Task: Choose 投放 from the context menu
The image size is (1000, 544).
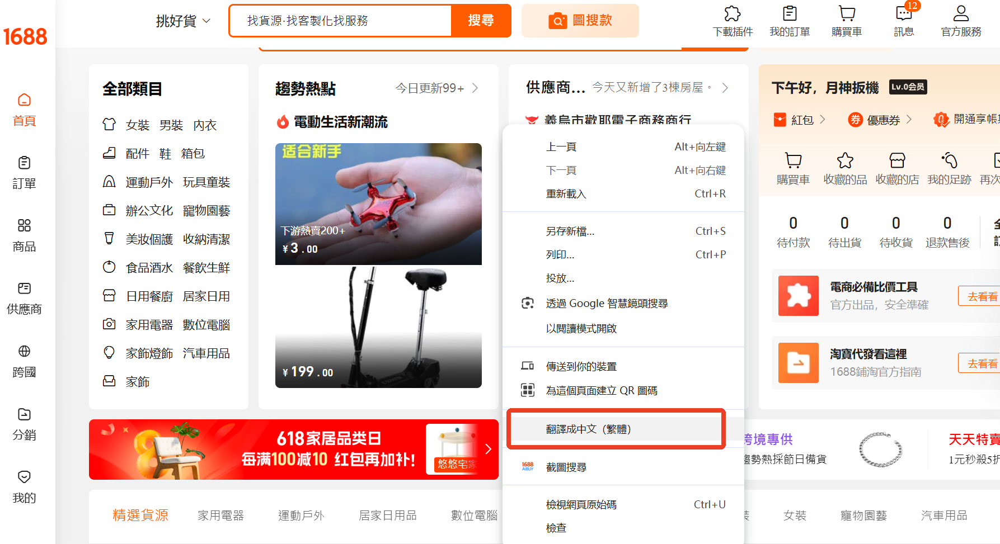Action: click(x=623, y=278)
